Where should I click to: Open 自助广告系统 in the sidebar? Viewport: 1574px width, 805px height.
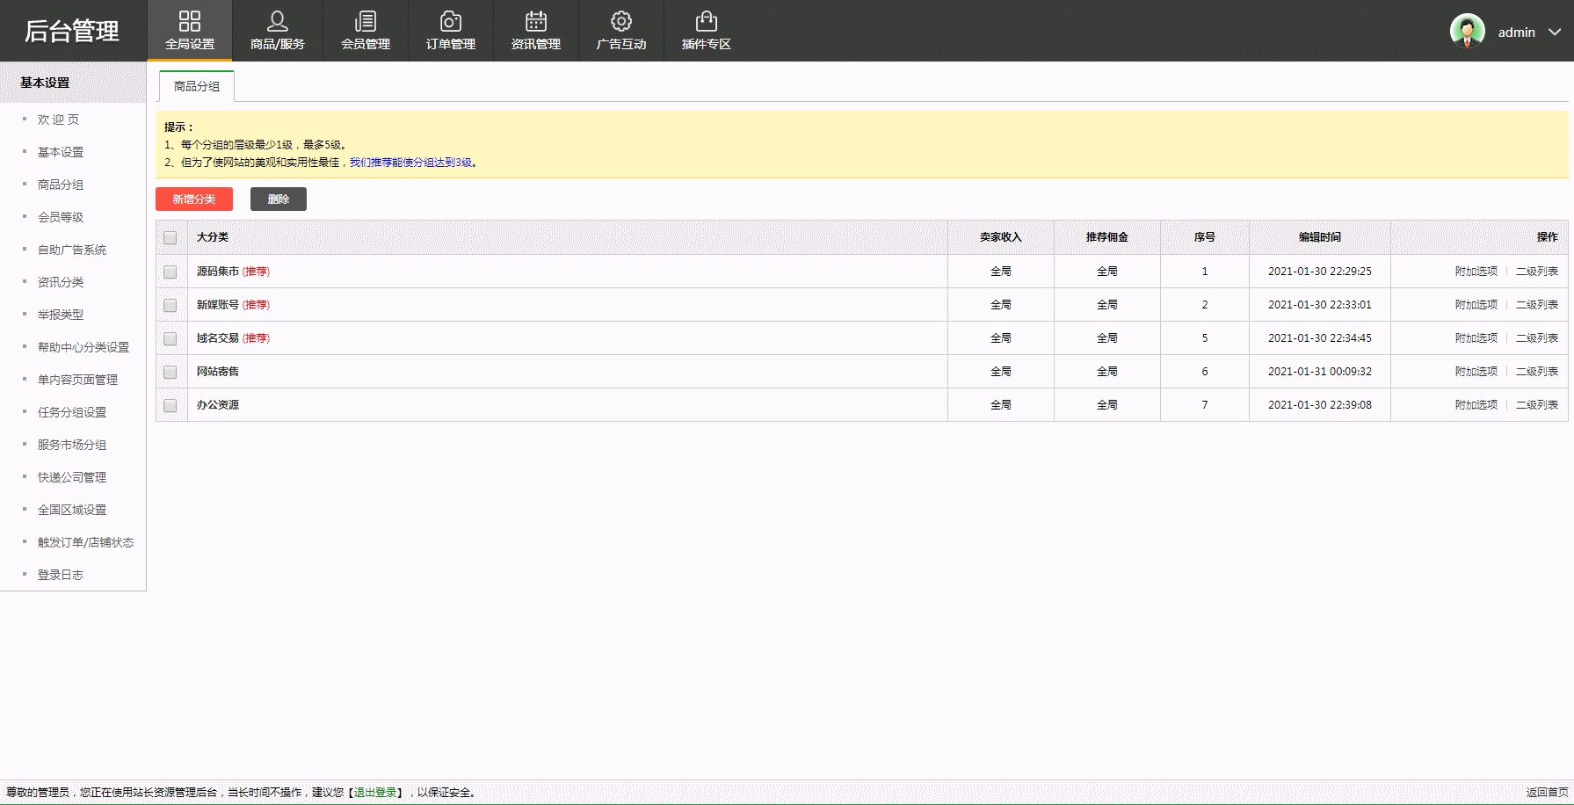72,250
